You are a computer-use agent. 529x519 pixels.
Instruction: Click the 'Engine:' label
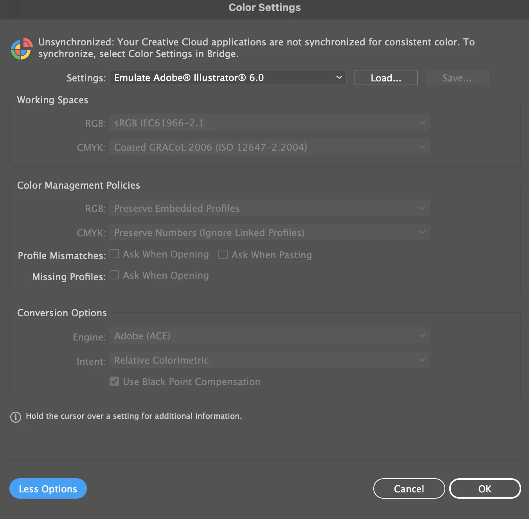coord(90,337)
